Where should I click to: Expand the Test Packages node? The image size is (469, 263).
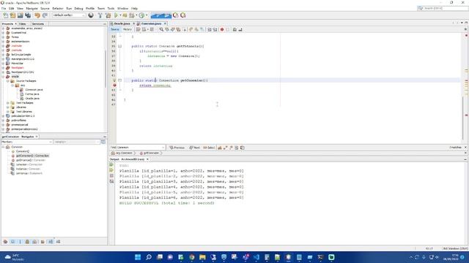pyautogui.click(x=8, y=103)
